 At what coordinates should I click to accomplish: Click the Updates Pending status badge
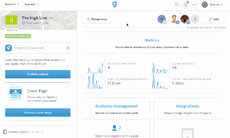[x=18, y=36]
